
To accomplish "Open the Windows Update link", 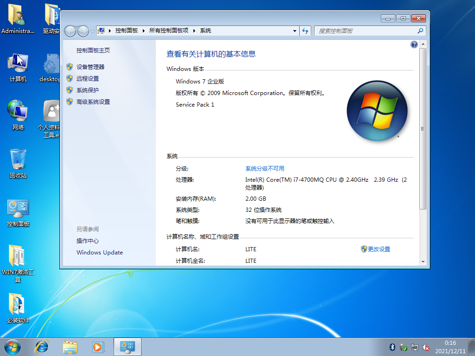I will [100, 253].
